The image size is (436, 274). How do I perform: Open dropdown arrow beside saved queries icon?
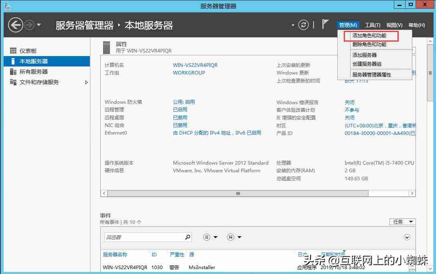(x=239, y=237)
